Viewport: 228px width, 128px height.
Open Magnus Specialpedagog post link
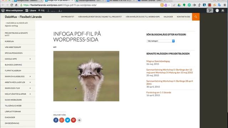click(x=158, y=61)
